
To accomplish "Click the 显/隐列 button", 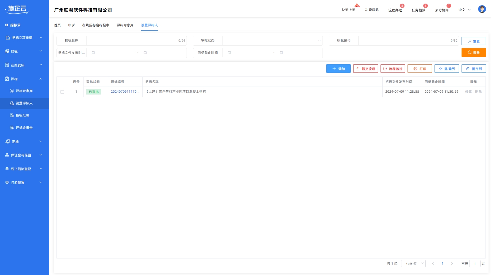I will (x=447, y=69).
